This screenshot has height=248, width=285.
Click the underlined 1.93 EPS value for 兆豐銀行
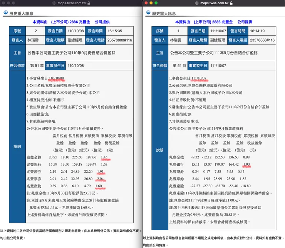(x=246, y=164)
